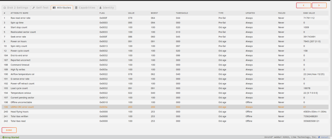Select the G-sense error rate row
The image size is (332, 139).
(x=166, y=79)
